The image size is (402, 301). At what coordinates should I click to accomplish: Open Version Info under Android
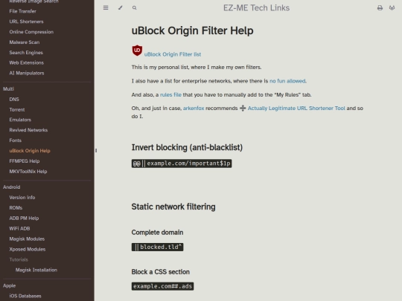pyautogui.click(x=22, y=198)
